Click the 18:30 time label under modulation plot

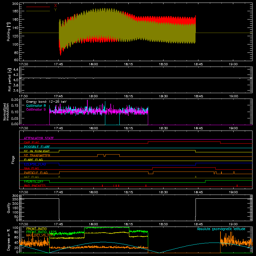point(163,128)
